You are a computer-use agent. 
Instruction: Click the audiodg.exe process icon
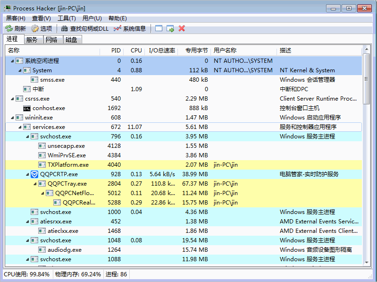pos(42,250)
